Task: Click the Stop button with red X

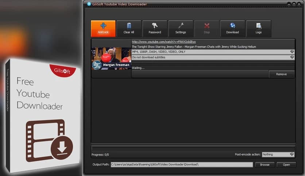Action: pos(206,28)
